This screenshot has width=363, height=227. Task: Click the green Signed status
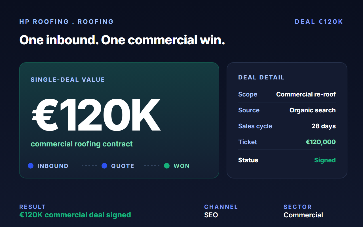click(x=325, y=160)
